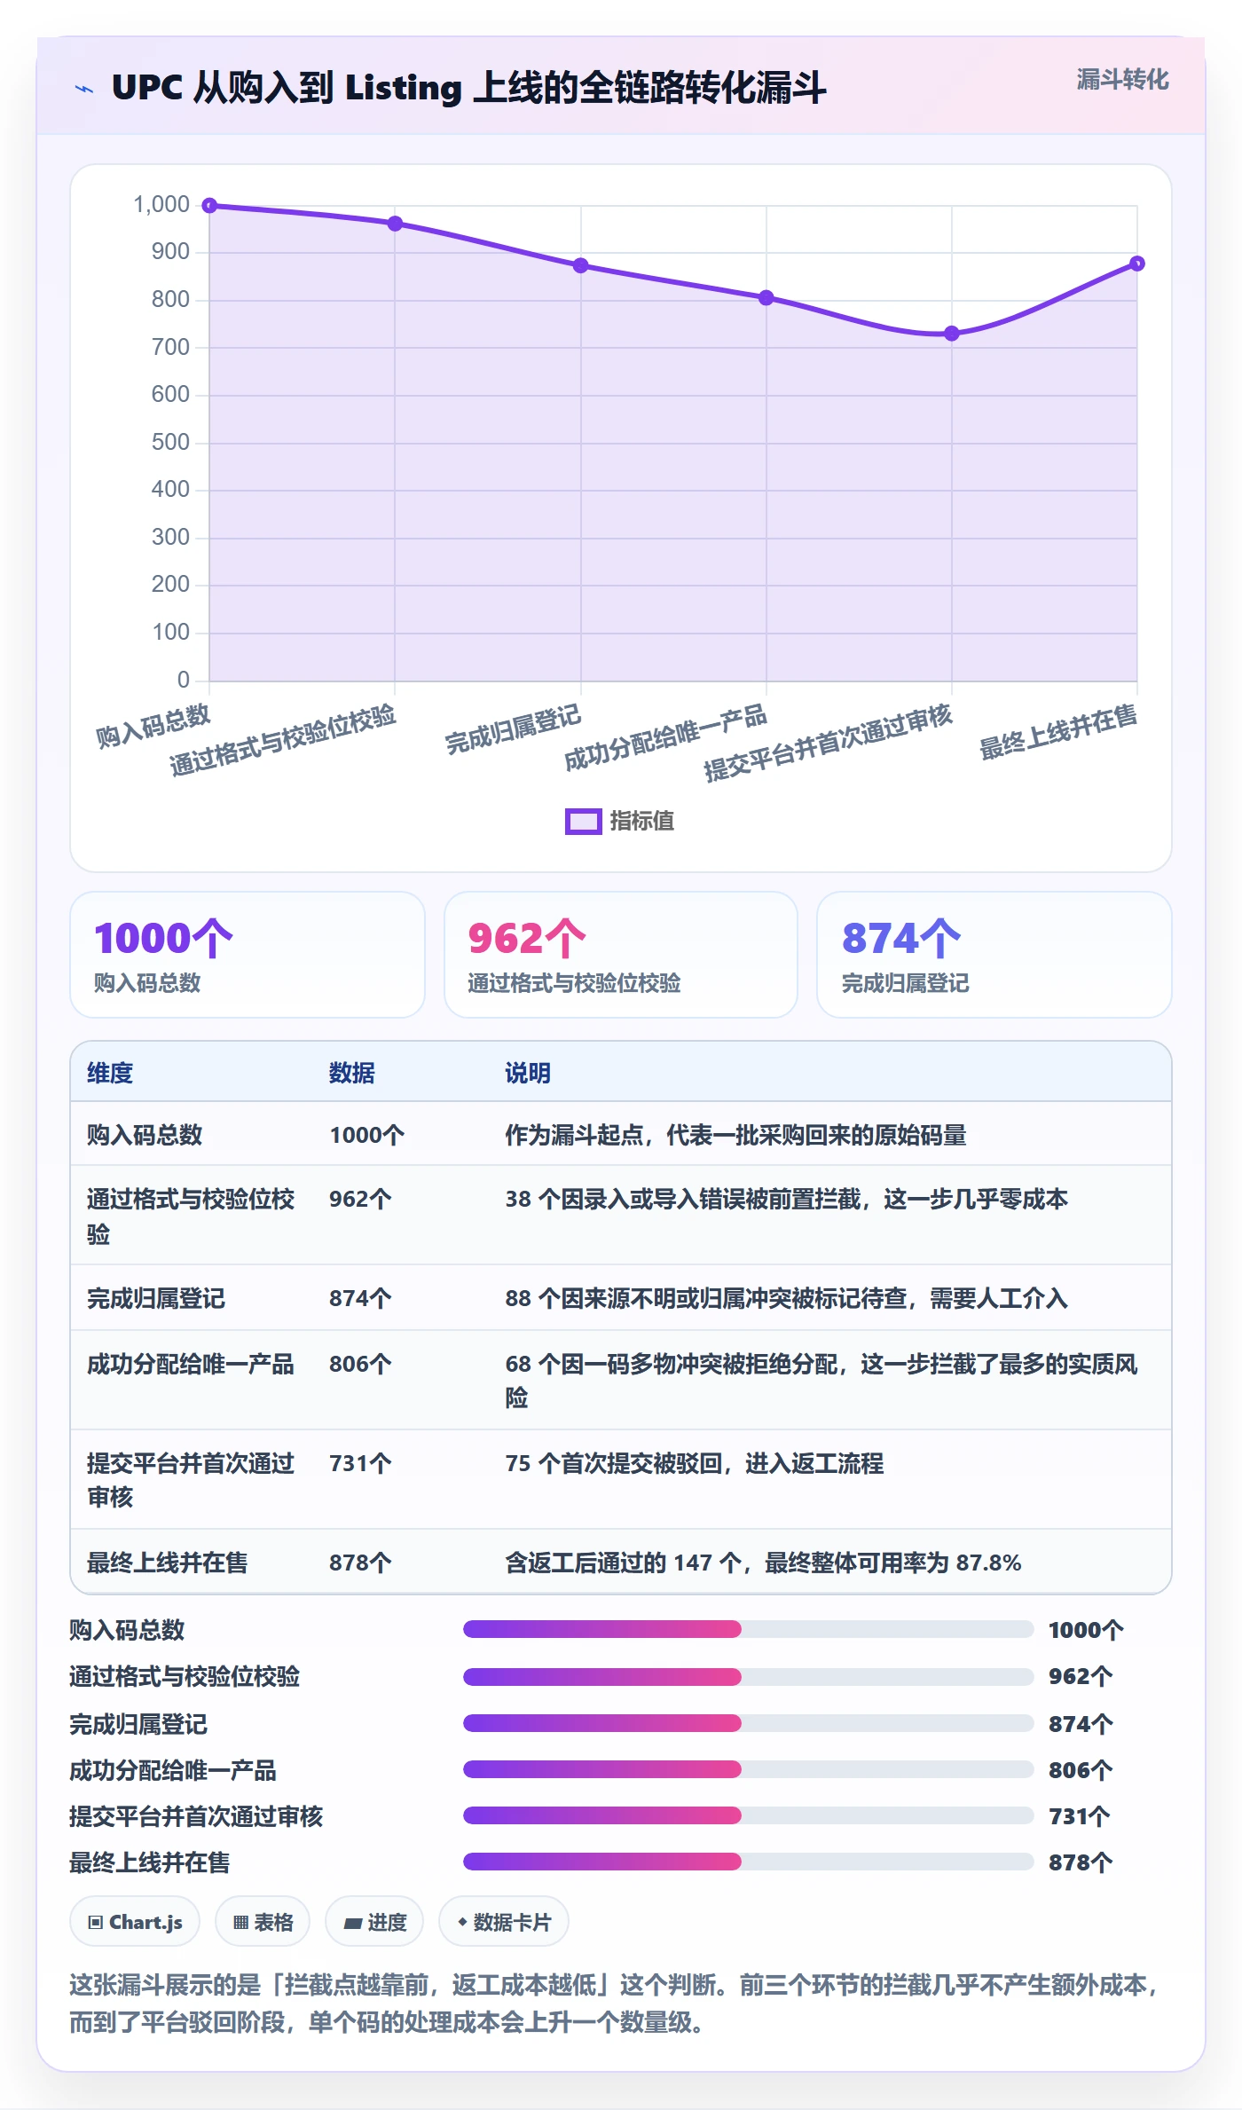Click the progress bar for 完成归属登记
Viewport: 1242px width, 2110px height.
748,1723
